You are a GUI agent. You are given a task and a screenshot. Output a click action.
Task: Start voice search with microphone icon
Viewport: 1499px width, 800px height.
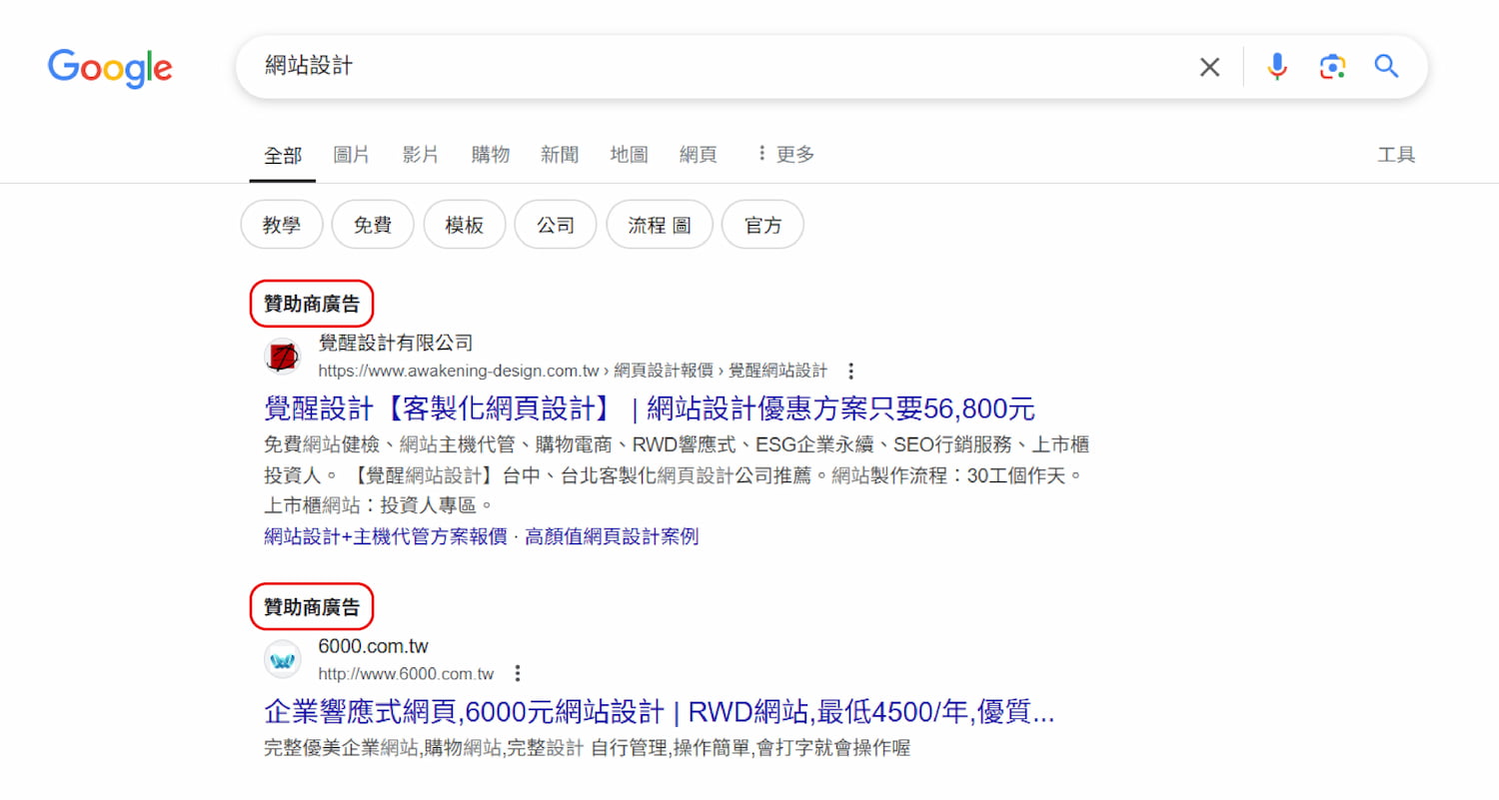click(x=1276, y=67)
